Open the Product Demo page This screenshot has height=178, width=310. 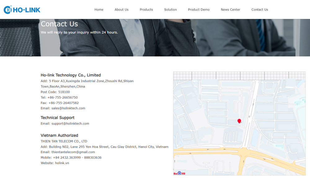[199, 10]
